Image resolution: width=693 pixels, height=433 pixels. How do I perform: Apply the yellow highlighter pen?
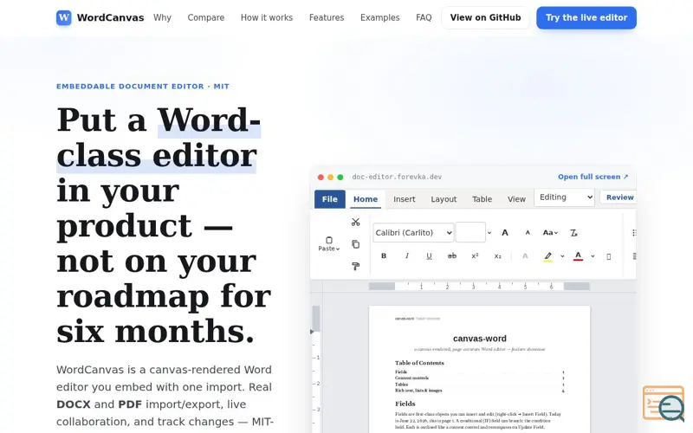point(548,256)
